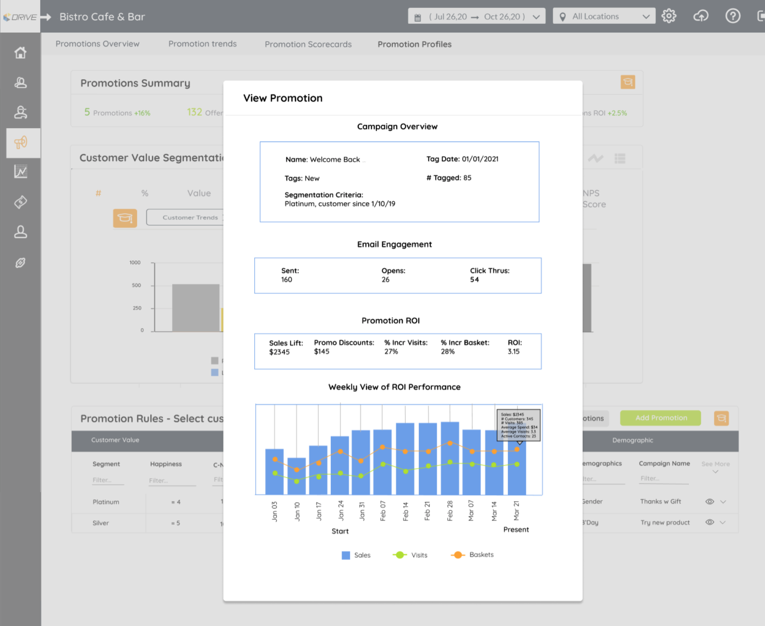Switch to Promotions Overview tab
The width and height of the screenshot is (765, 626).
(98, 44)
